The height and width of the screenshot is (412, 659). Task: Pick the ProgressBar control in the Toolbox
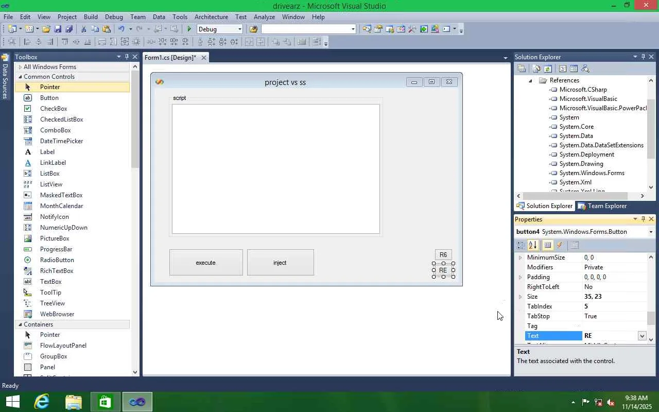pos(72,249)
